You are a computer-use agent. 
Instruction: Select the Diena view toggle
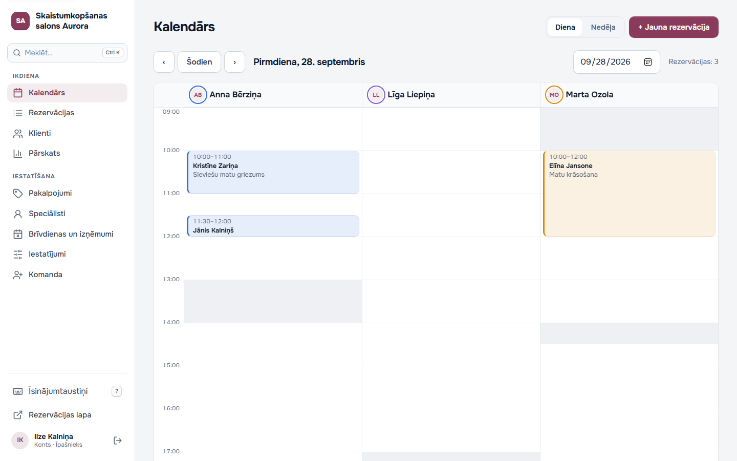(x=565, y=27)
